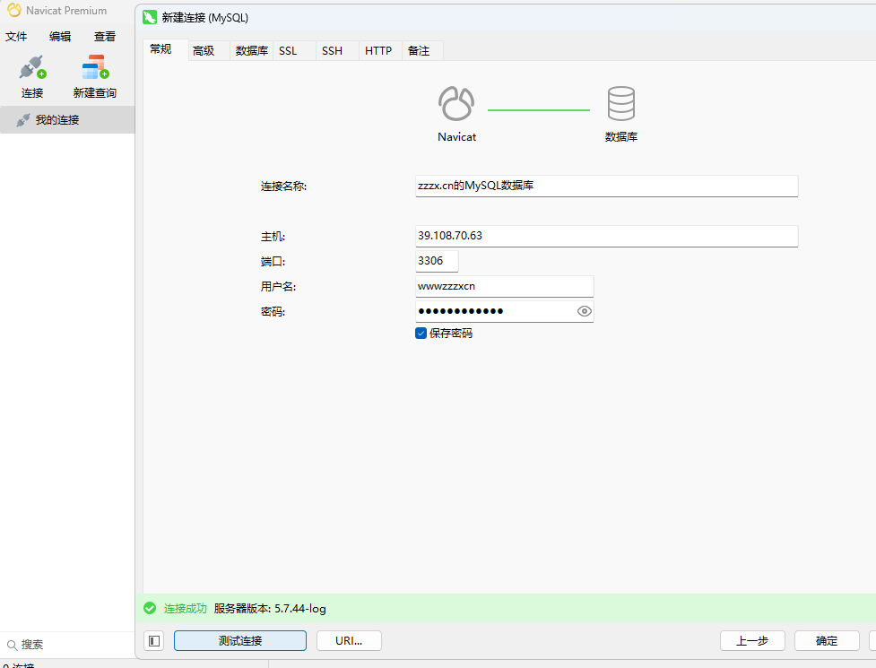Click the 密码 label
This screenshot has height=668, width=876.
click(x=273, y=312)
